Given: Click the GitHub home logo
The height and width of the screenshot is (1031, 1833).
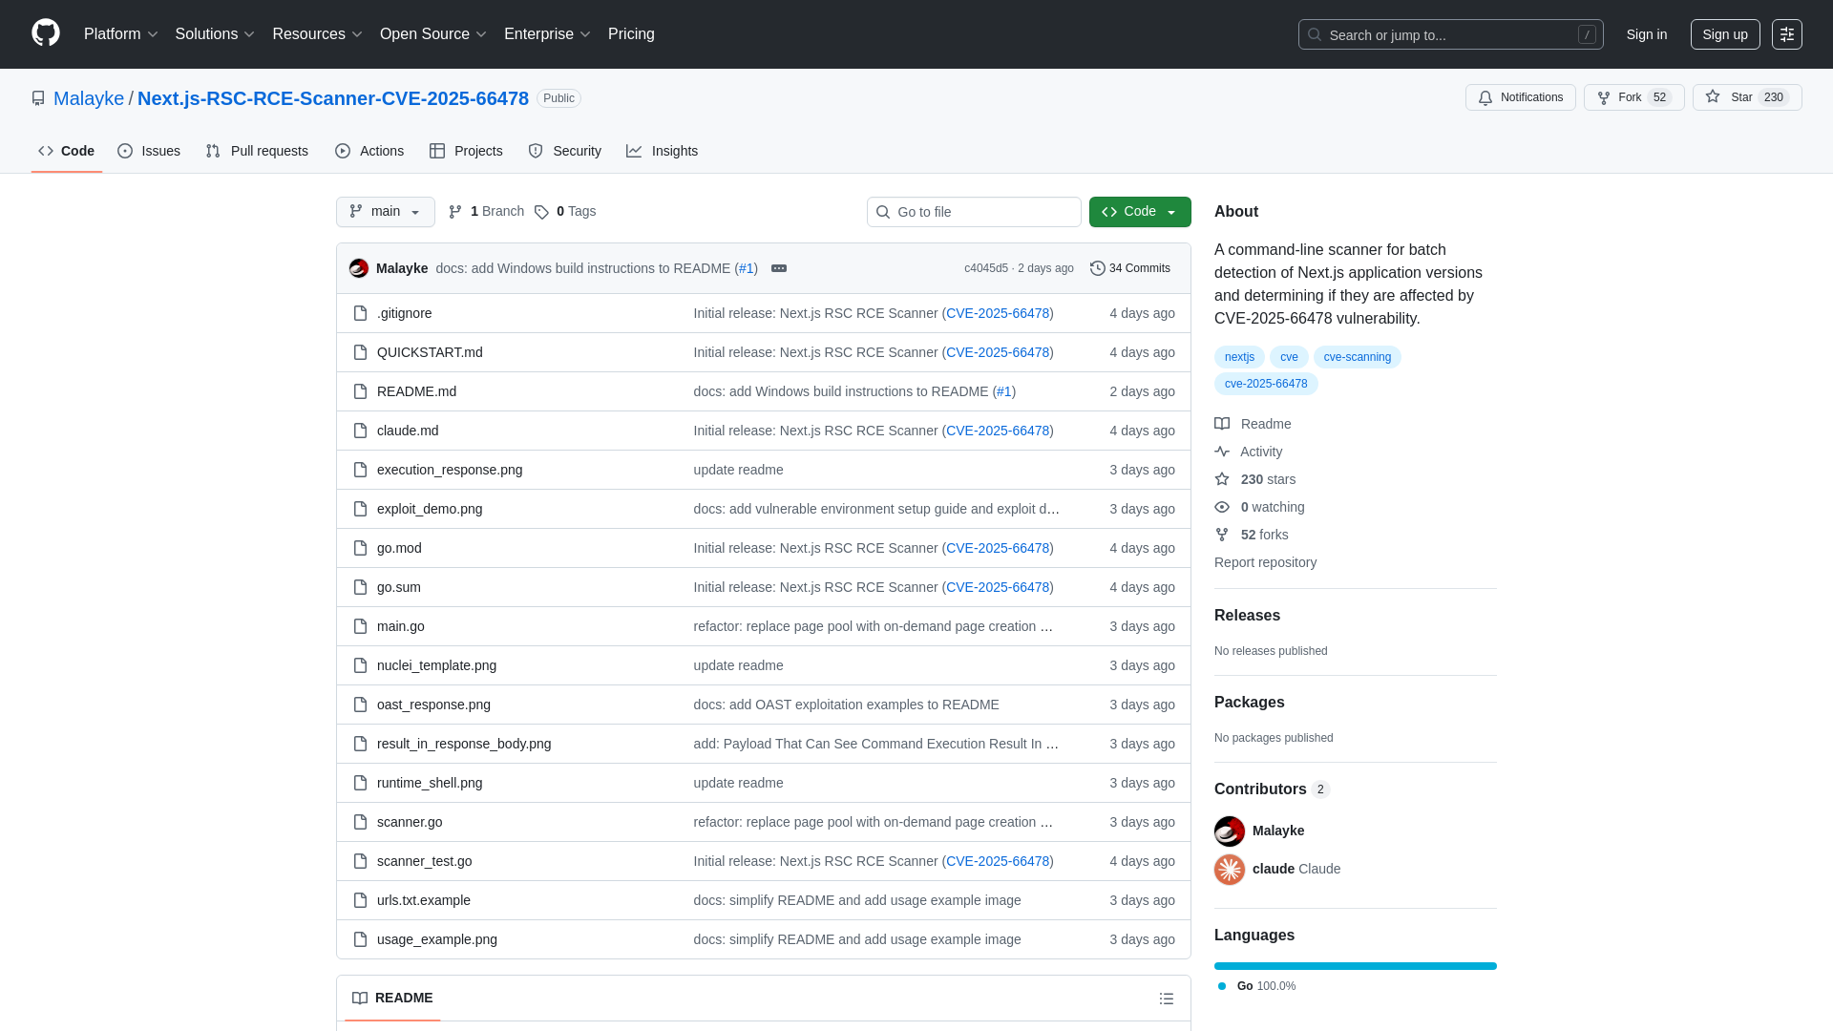Looking at the screenshot, I should 44,34.
